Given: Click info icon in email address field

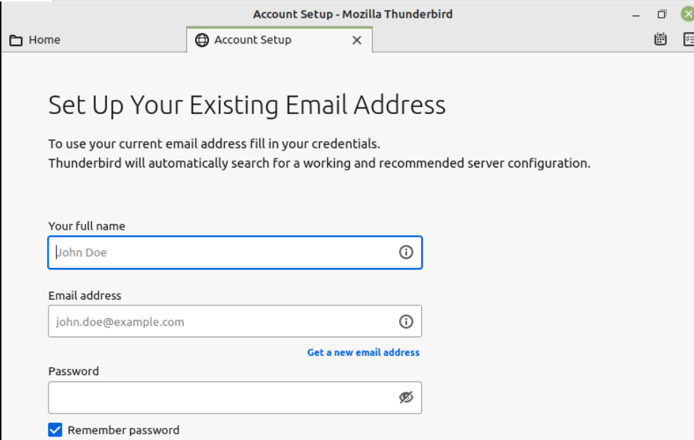Looking at the screenshot, I should (406, 322).
